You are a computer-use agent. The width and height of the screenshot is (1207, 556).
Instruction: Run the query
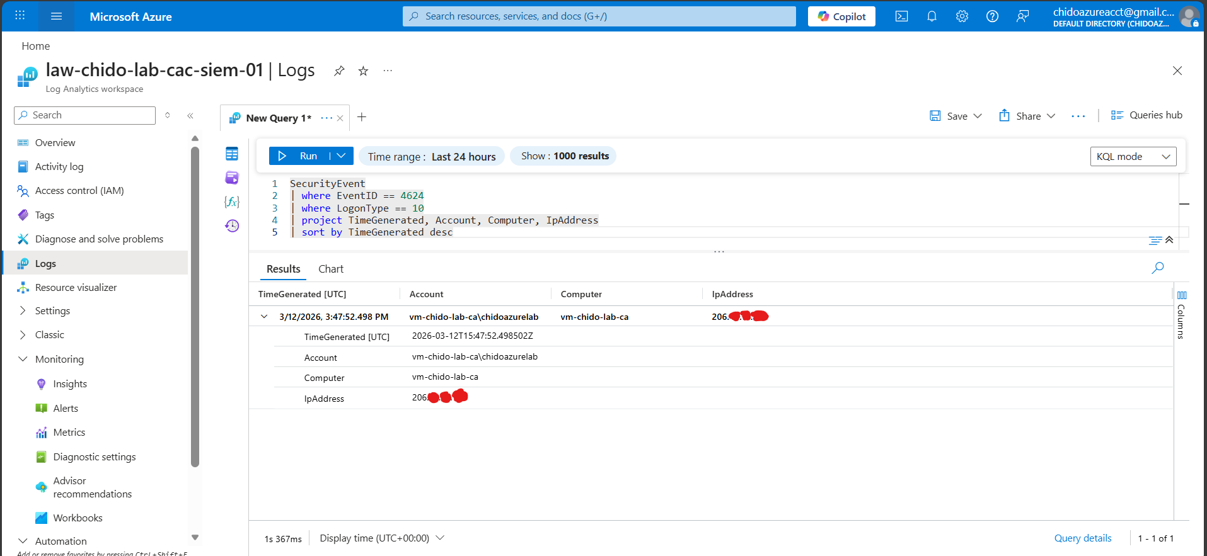coord(299,156)
